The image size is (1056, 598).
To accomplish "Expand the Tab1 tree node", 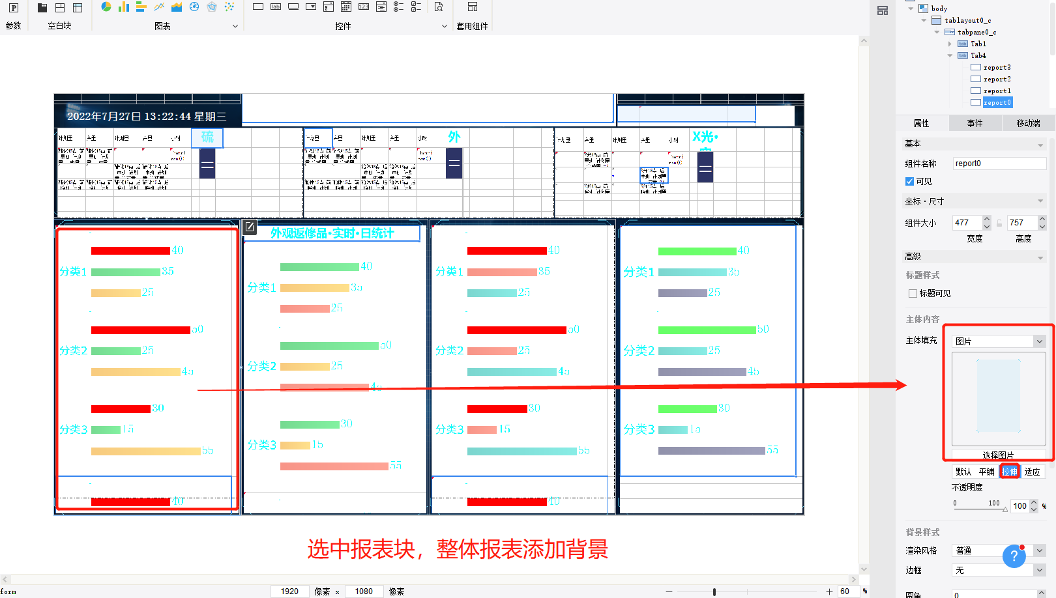I will [950, 44].
